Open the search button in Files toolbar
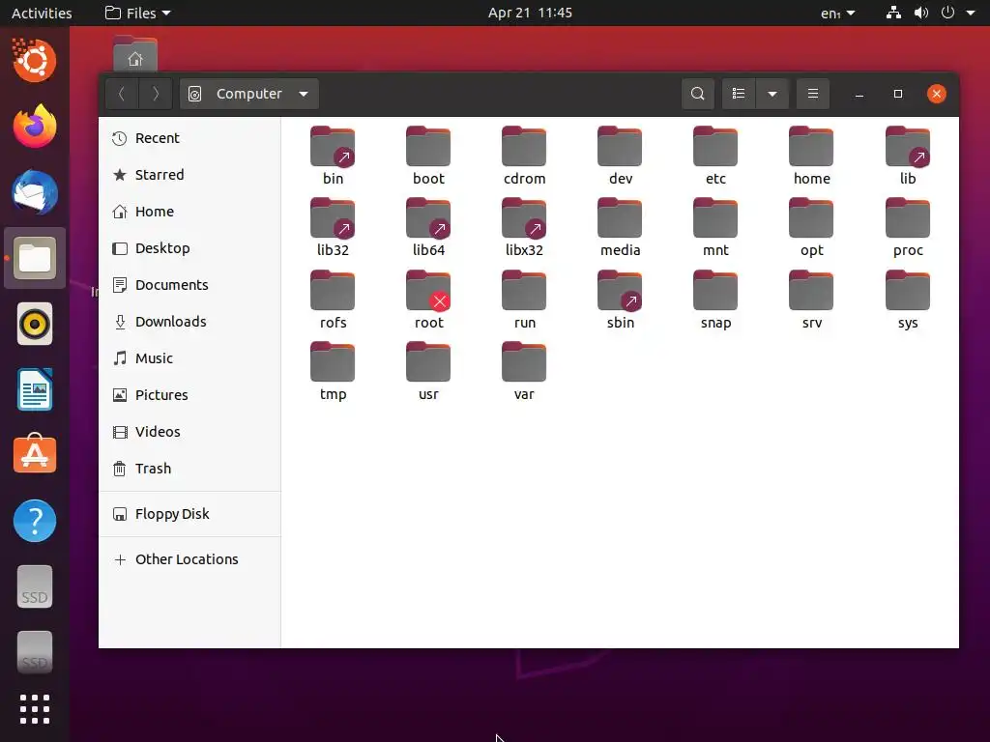Viewport: 990px width, 742px height. 698,94
